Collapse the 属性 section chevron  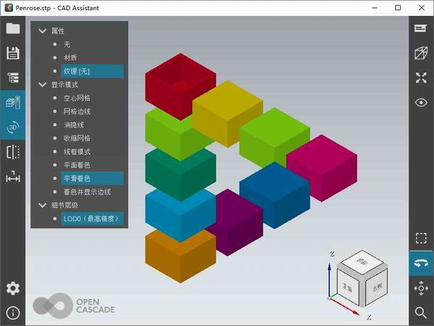(43, 30)
